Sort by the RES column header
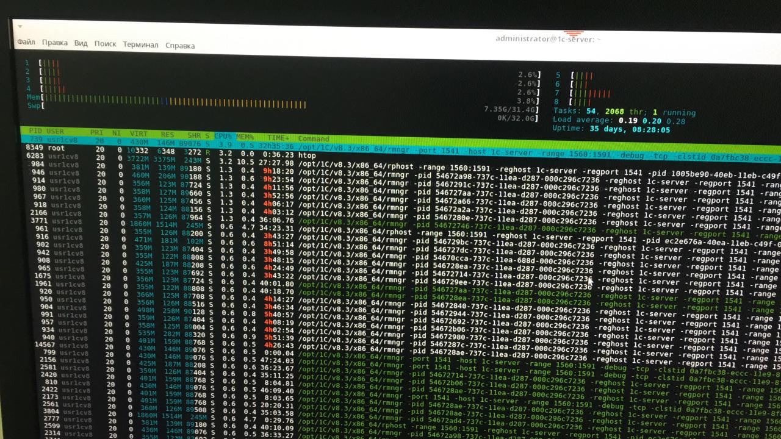The image size is (781, 439). tap(167, 135)
